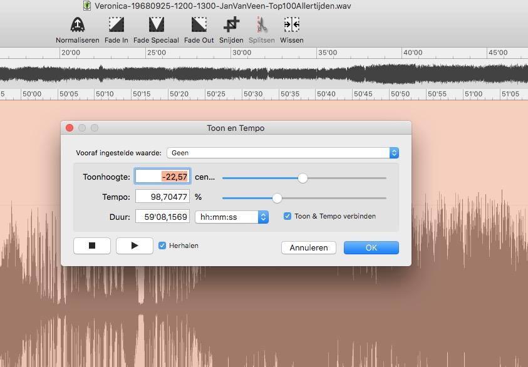
Task: Select the Snijden crop tool
Action: point(231,25)
